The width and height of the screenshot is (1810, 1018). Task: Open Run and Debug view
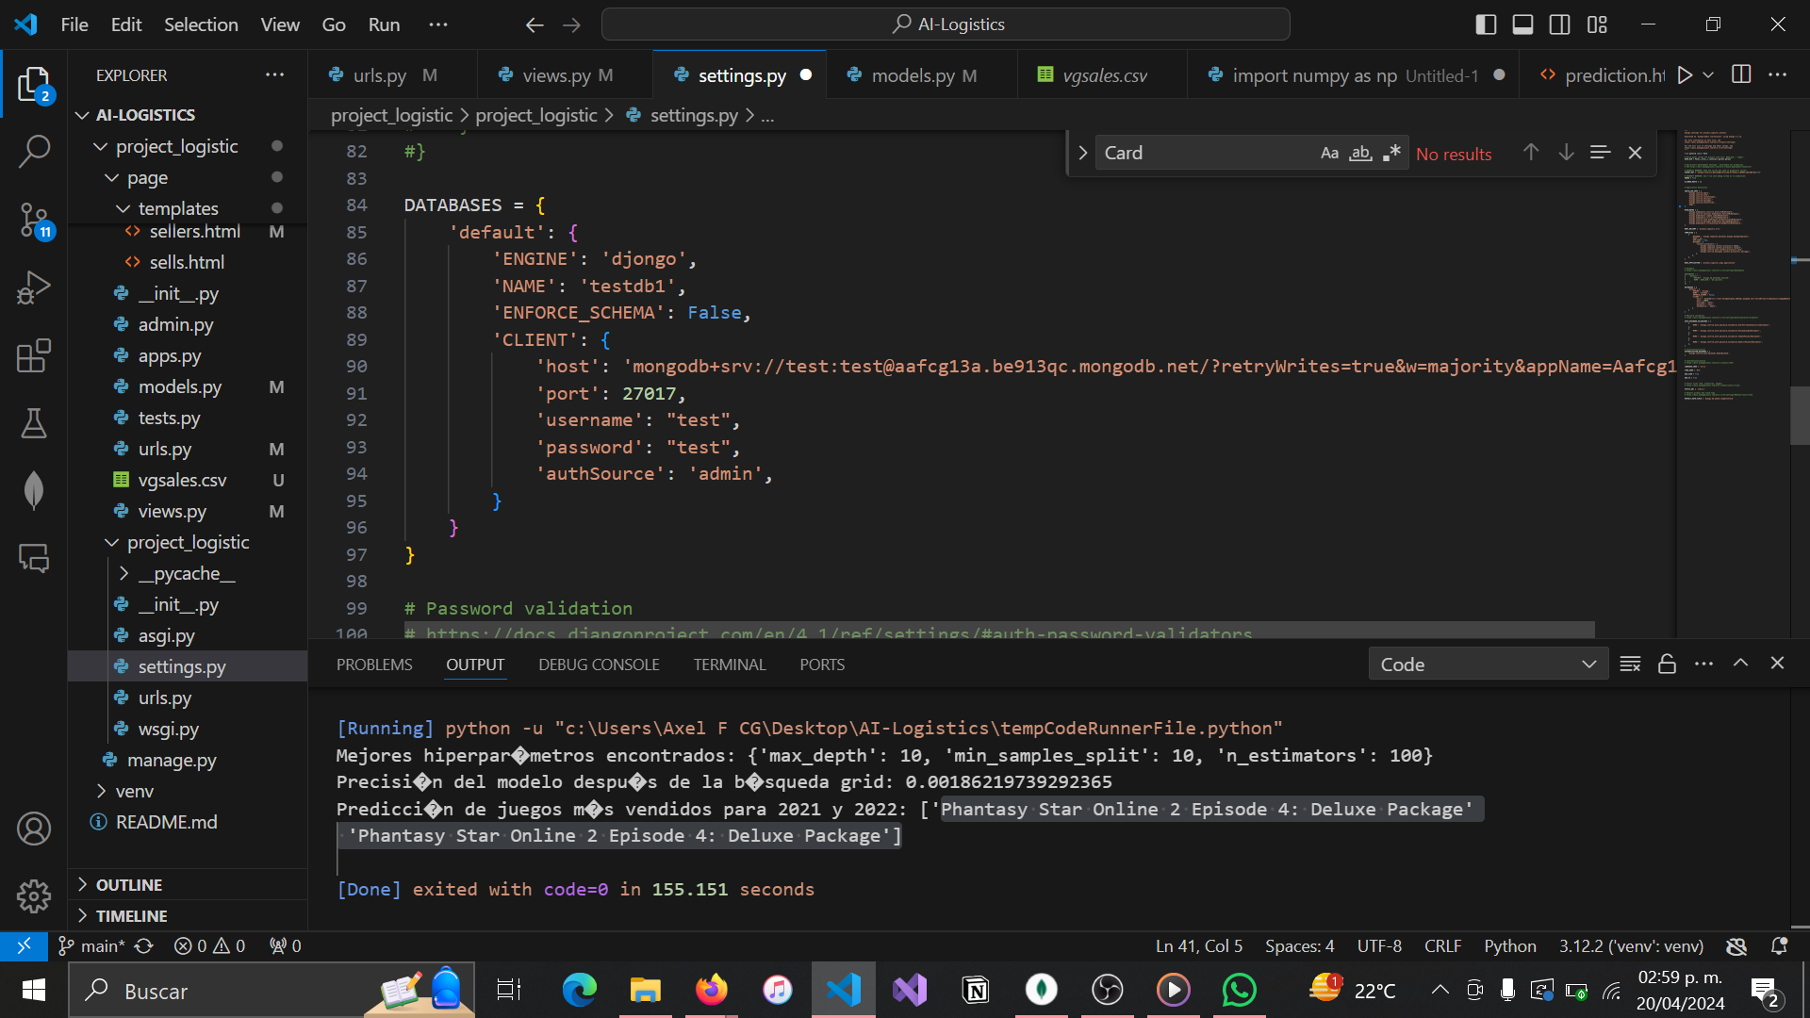click(x=34, y=288)
